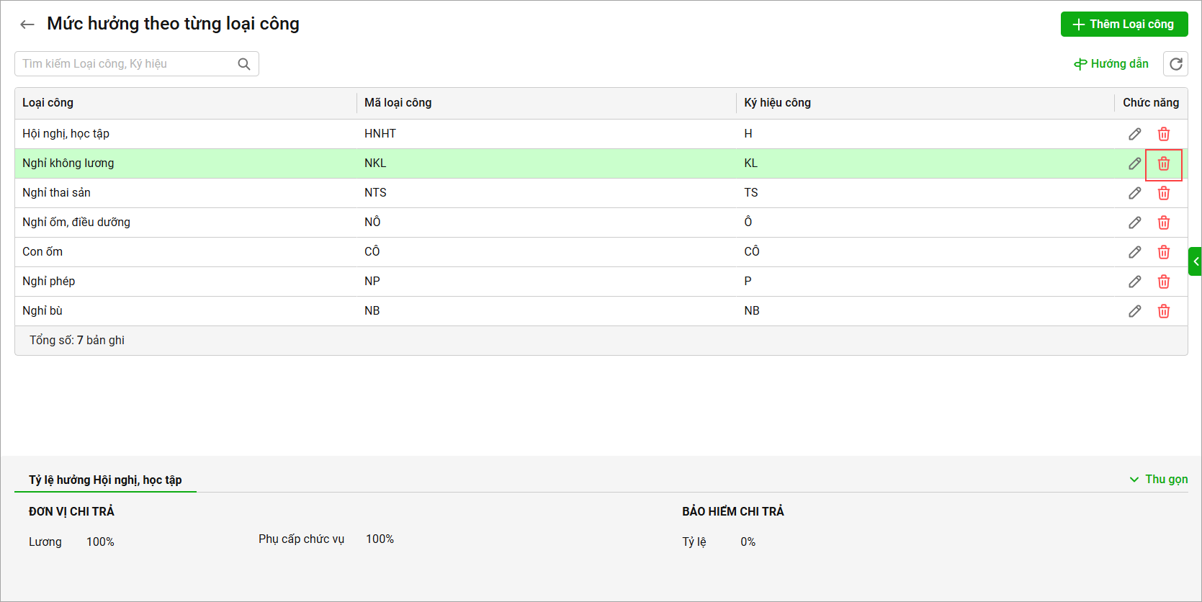The height and width of the screenshot is (602, 1202).
Task: Select the Hội nghị, học tập row name
Action: (x=66, y=134)
